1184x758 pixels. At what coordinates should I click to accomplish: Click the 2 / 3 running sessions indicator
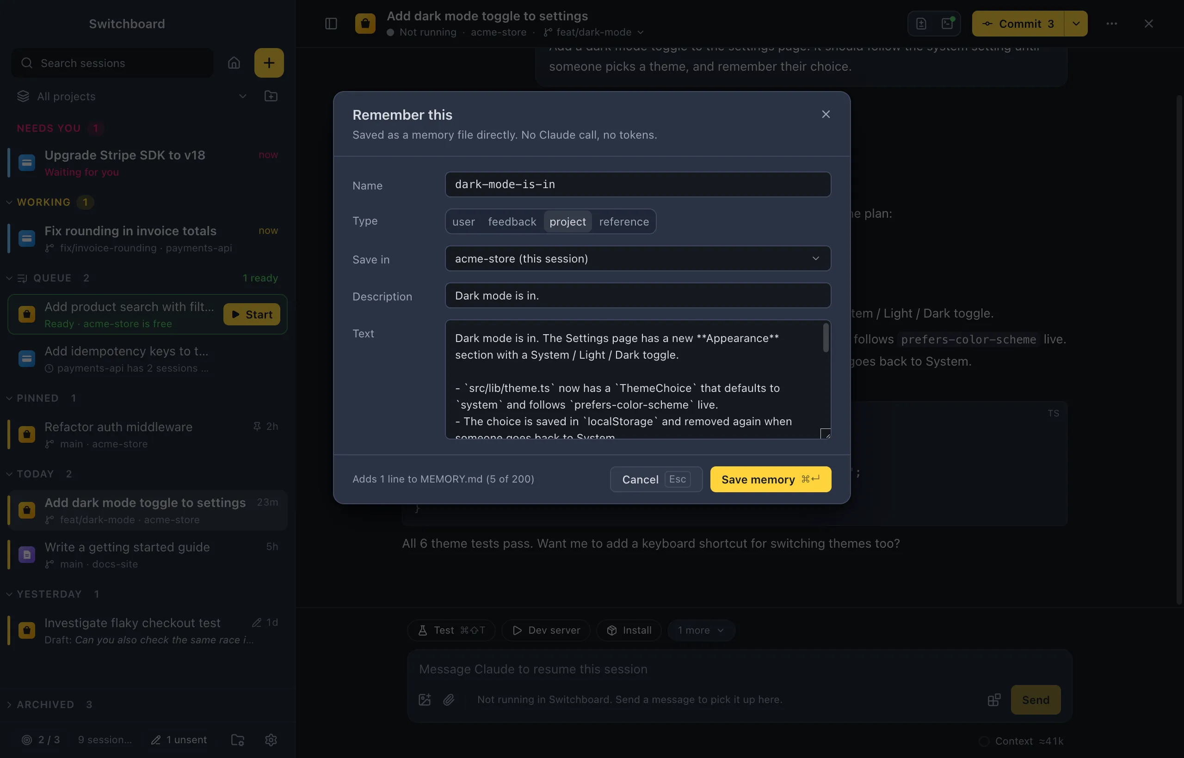tap(41, 740)
